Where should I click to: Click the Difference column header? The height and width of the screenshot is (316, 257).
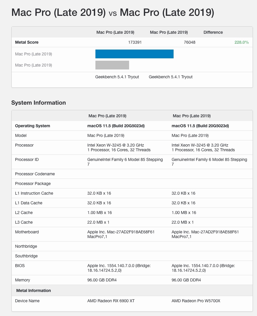(213, 32)
